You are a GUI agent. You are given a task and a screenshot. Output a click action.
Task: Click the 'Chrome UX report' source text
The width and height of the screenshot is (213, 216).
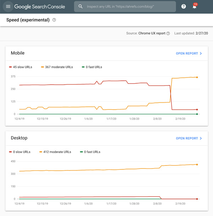[152, 33]
